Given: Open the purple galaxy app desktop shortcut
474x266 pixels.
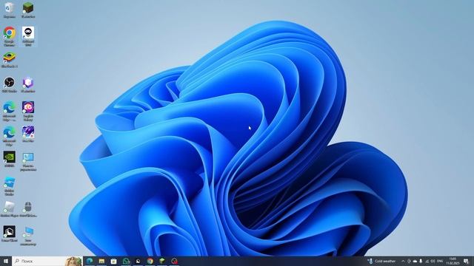Looking at the screenshot, I should coord(28,112).
